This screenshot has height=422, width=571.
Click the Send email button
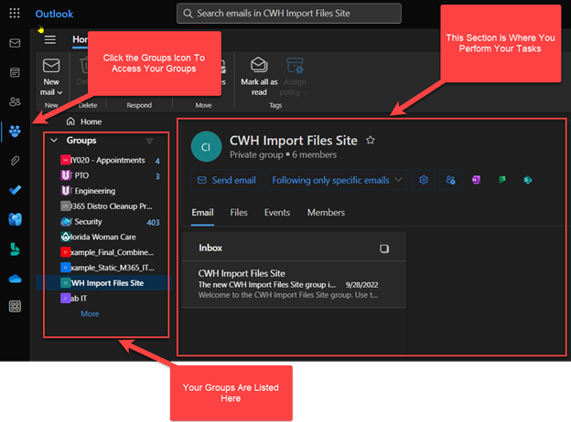pyautogui.click(x=227, y=180)
